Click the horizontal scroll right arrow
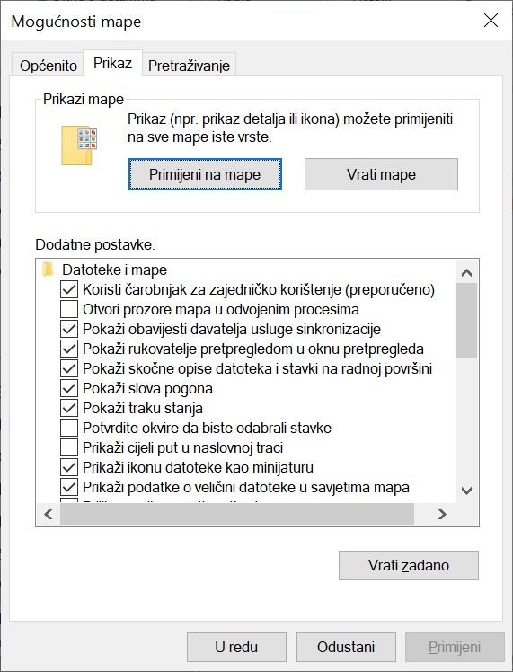Image resolution: width=513 pixels, height=672 pixels. pyautogui.click(x=442, y=514)
